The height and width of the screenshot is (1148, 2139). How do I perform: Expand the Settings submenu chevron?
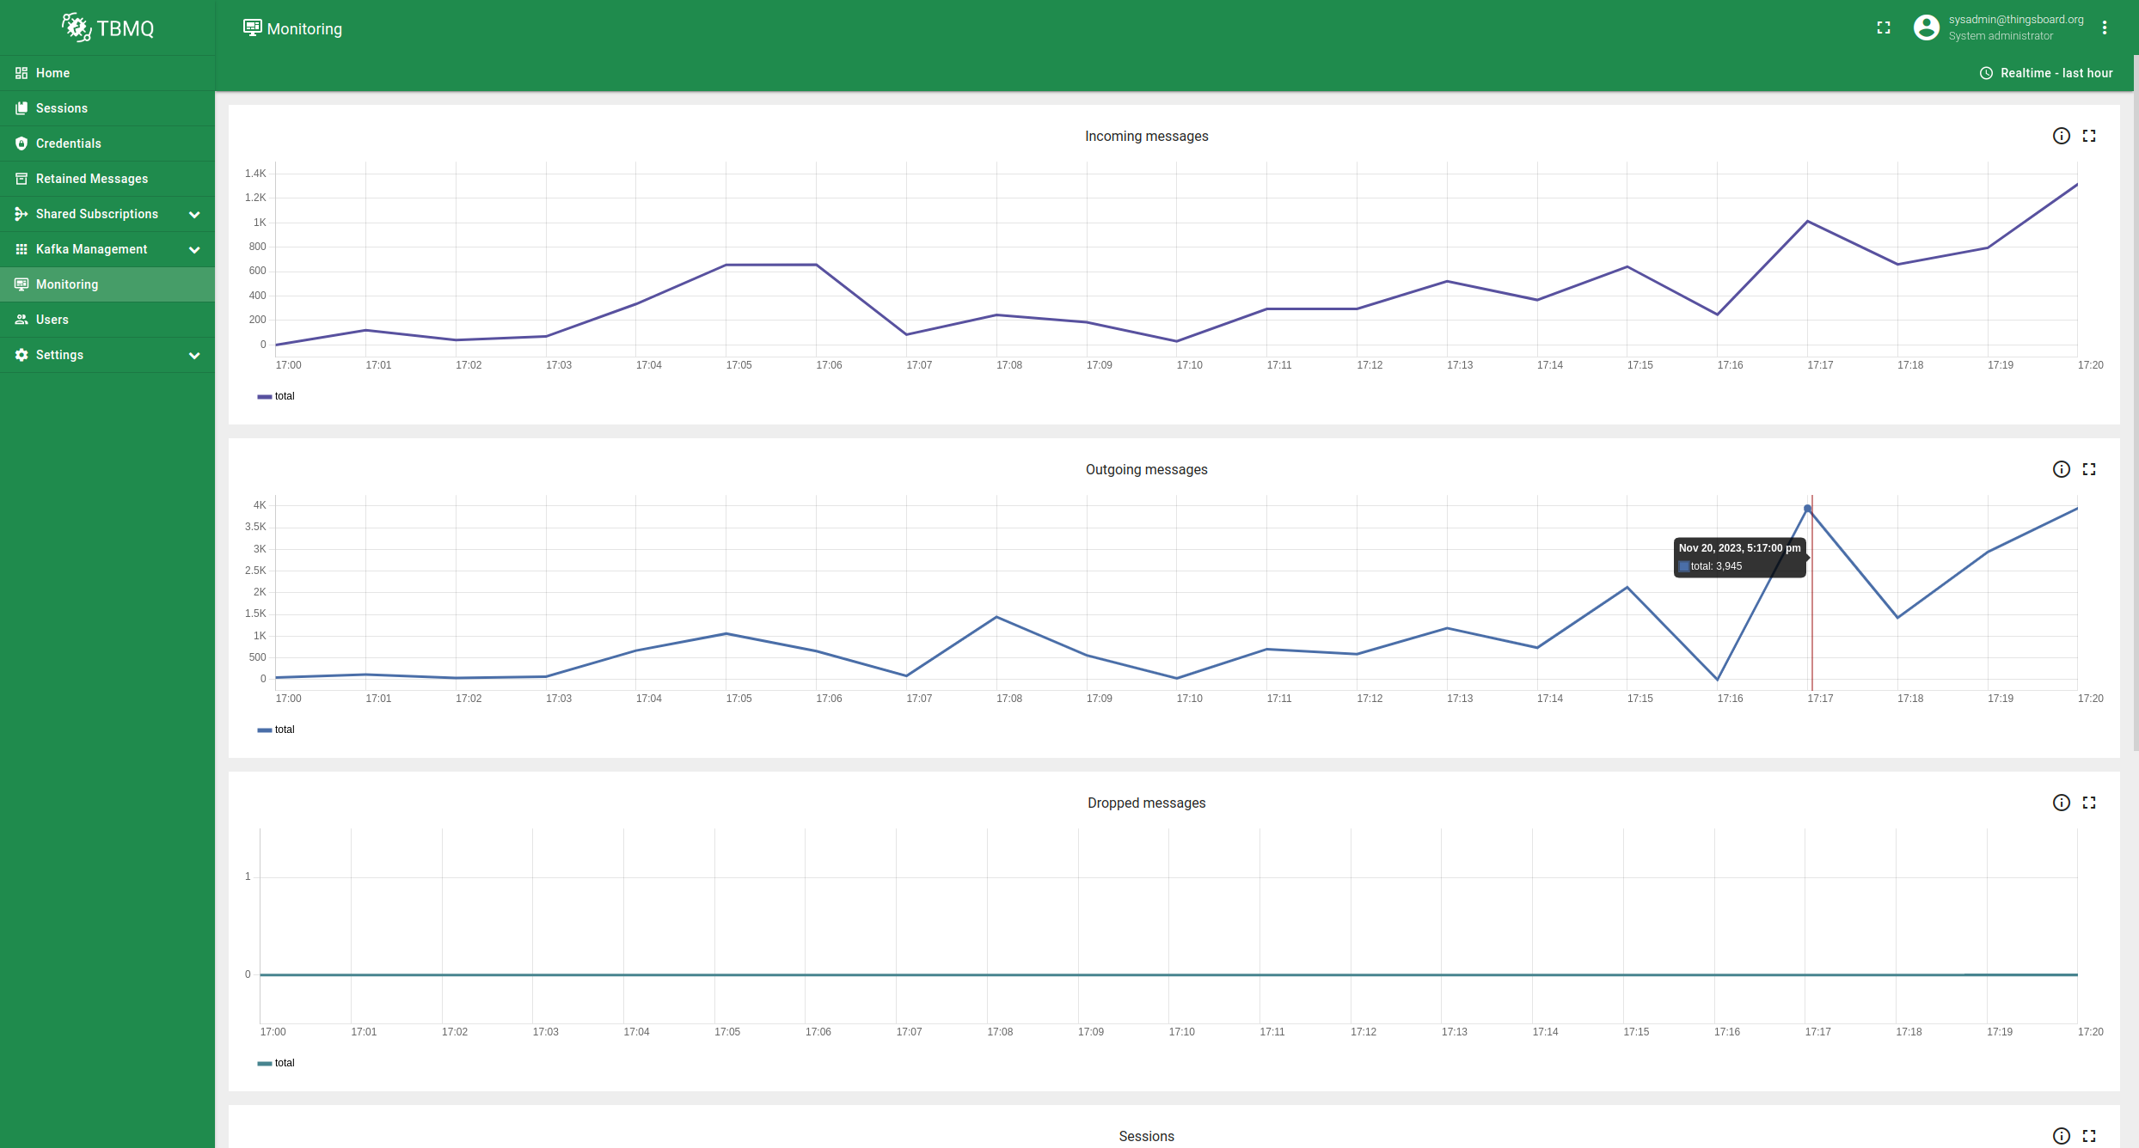(x=194, y=355)
